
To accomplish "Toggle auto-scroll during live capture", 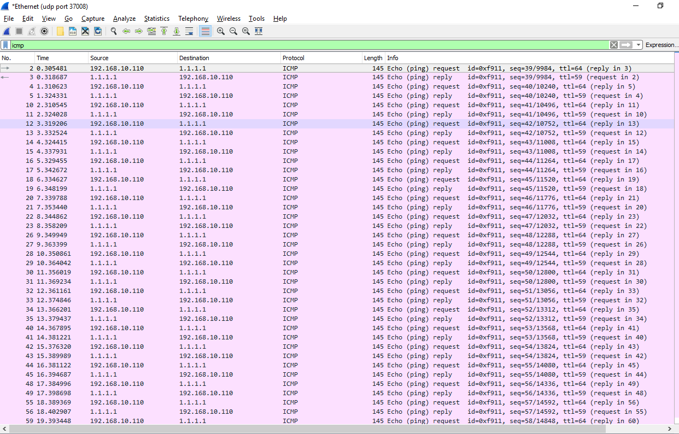I will pyautogui.click(x=189, y=31).
